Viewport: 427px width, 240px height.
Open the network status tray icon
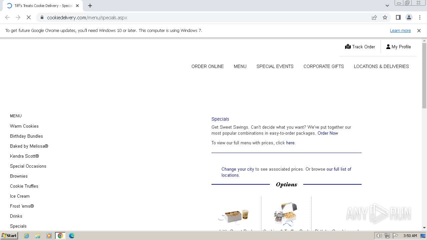[387, 236]
